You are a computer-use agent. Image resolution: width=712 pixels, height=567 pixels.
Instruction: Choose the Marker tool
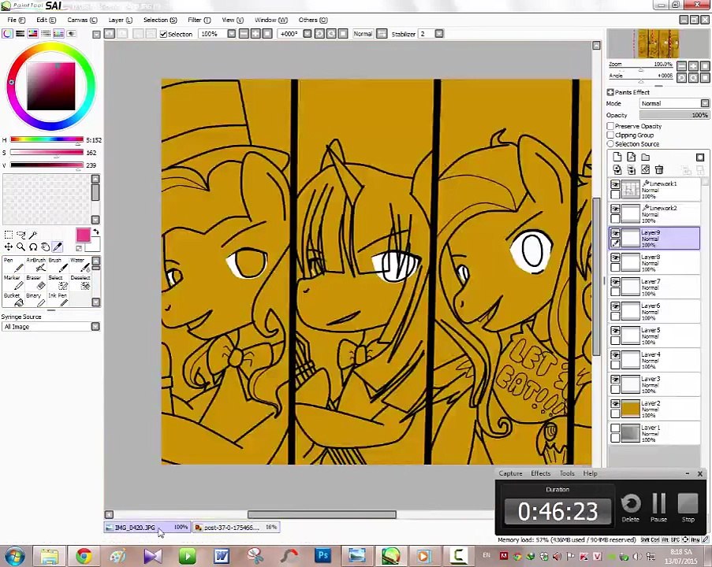click(13, 283)
